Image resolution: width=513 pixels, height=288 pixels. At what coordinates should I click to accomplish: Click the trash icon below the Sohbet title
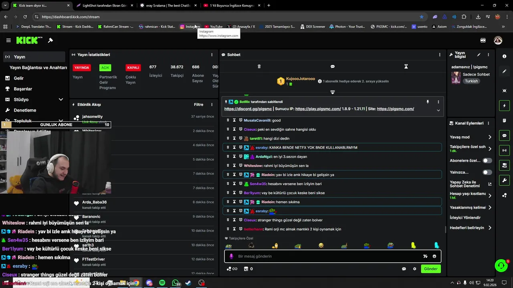click(x=259, y=66)
